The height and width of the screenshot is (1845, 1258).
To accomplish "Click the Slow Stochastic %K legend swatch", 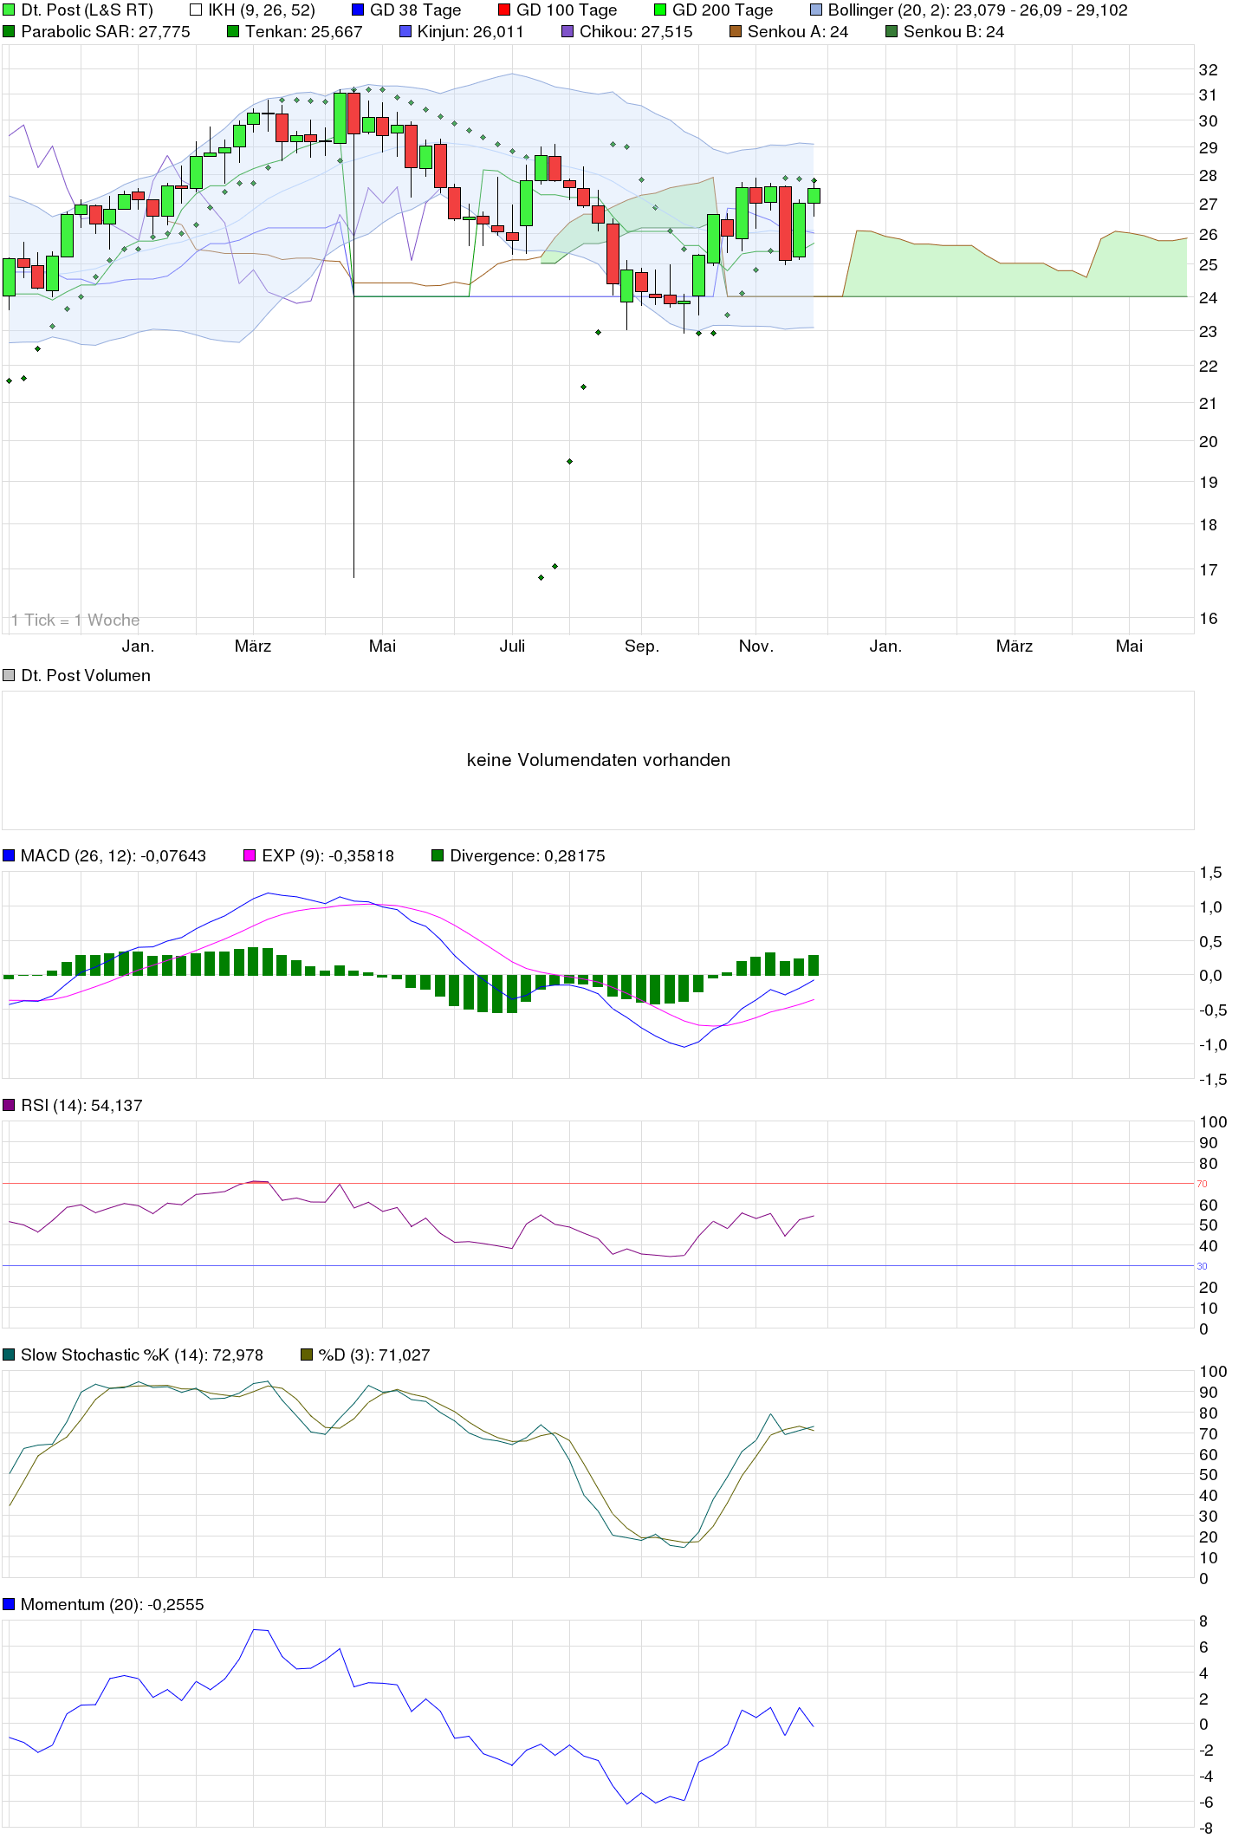I will pyautogui.click(x=9, y=1355).
